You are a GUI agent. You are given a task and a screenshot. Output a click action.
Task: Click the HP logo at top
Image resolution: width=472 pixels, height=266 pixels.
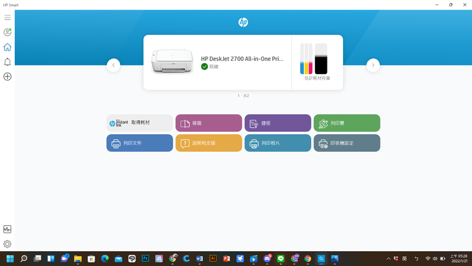(243, 22)
